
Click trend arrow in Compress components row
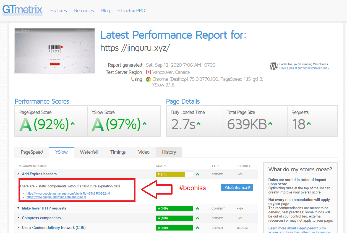click(x=197, y=218)
